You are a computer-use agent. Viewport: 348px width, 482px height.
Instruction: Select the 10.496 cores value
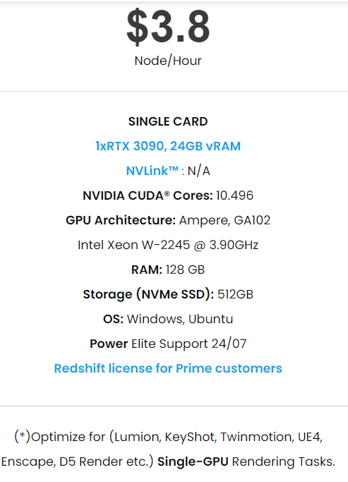click(234, 195)
